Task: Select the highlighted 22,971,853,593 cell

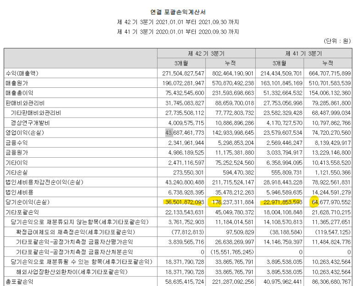Action: point(280,202)
